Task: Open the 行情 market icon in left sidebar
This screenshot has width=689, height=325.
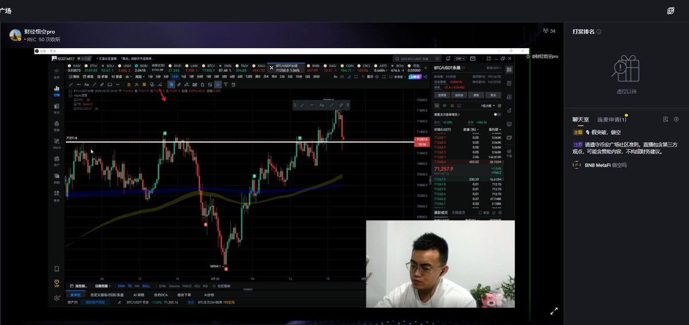Action: (57, 90)
